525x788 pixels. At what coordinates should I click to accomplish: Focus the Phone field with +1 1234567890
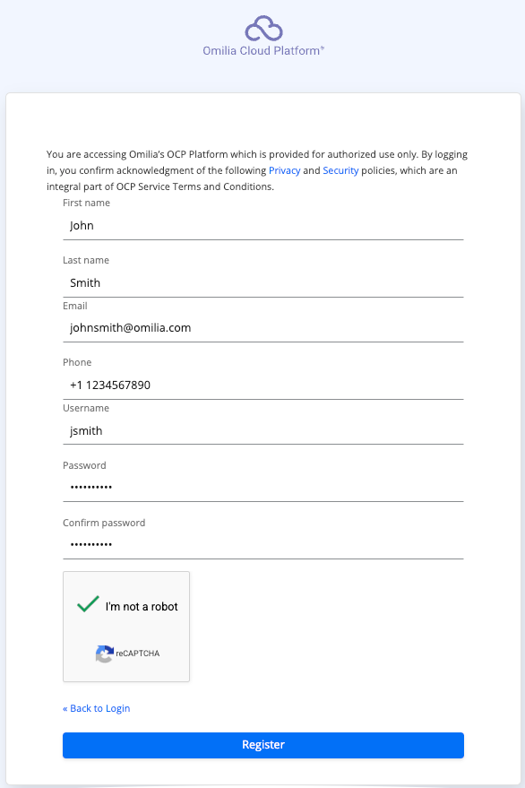[263, 385]
